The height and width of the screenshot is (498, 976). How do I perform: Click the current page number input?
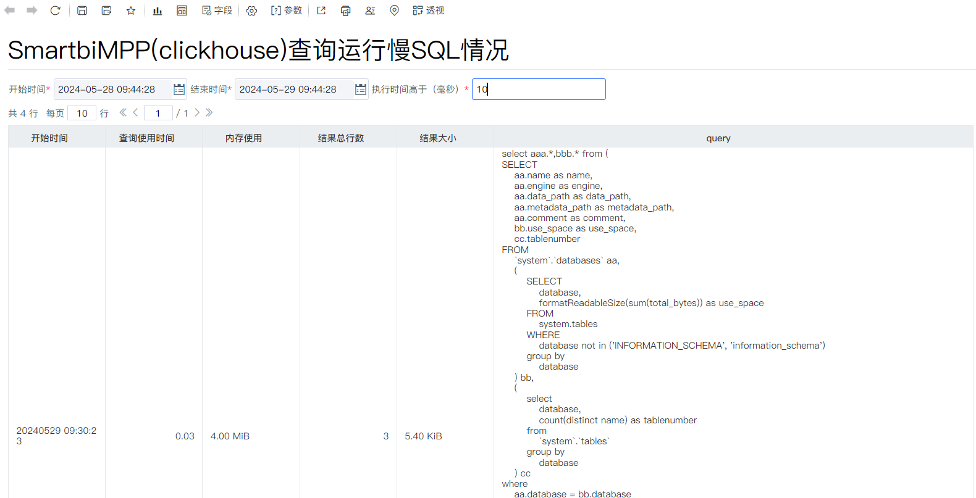coord(158,113)
